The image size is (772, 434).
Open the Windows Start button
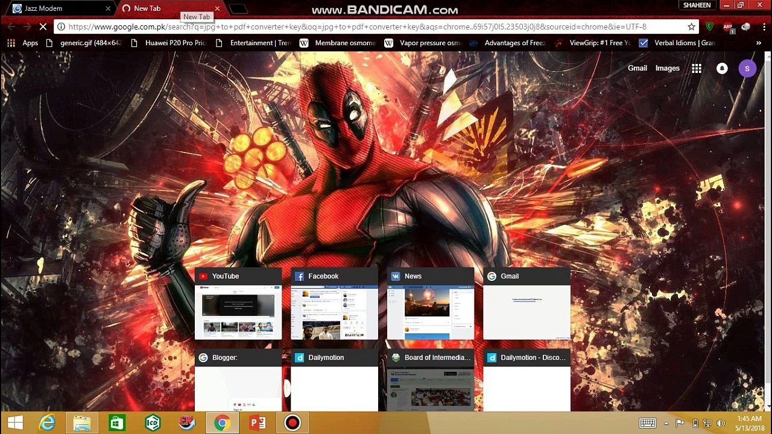tap(15, 423)
